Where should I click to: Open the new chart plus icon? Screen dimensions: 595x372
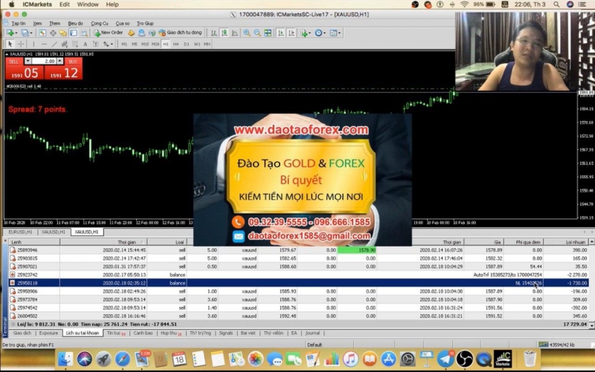(11, 33)
